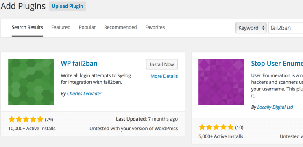Screen dimensions: 303x147
Task: Install Now the WP fail2ban plugin
Action: (x=162, y=64)
